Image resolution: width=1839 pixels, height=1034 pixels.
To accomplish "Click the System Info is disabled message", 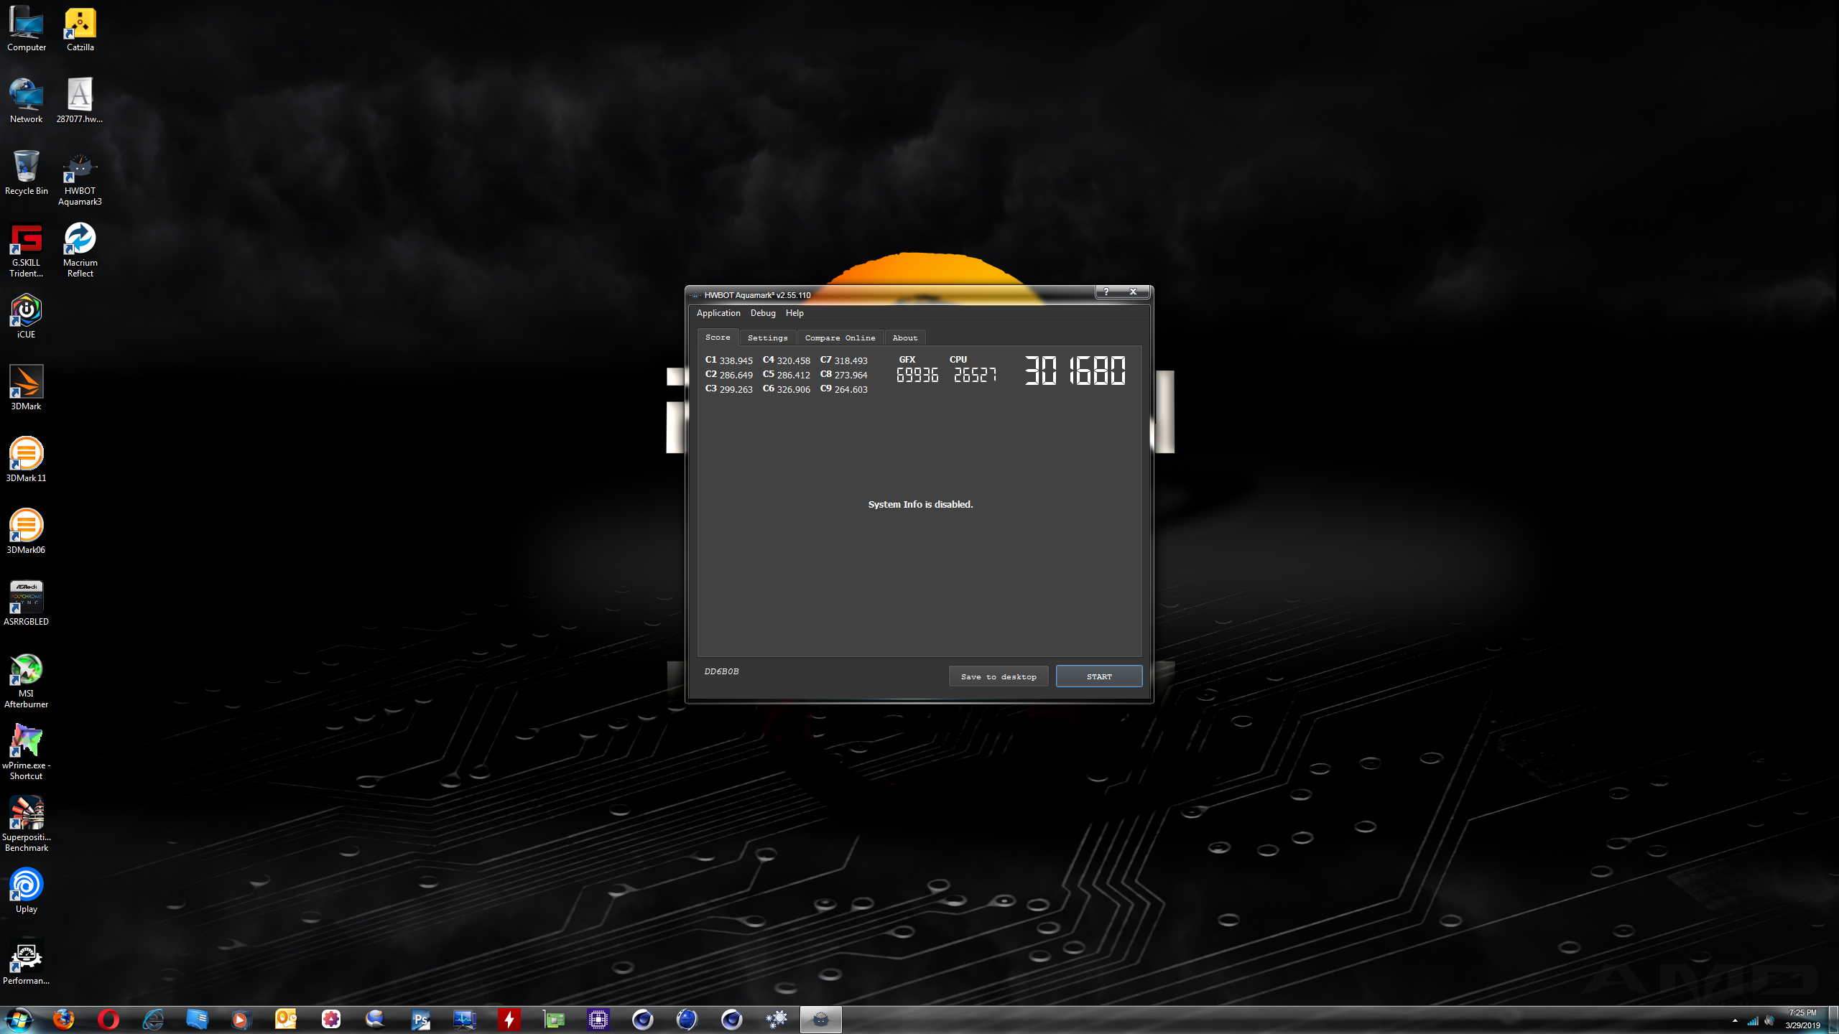I will (x=920, y=504).
